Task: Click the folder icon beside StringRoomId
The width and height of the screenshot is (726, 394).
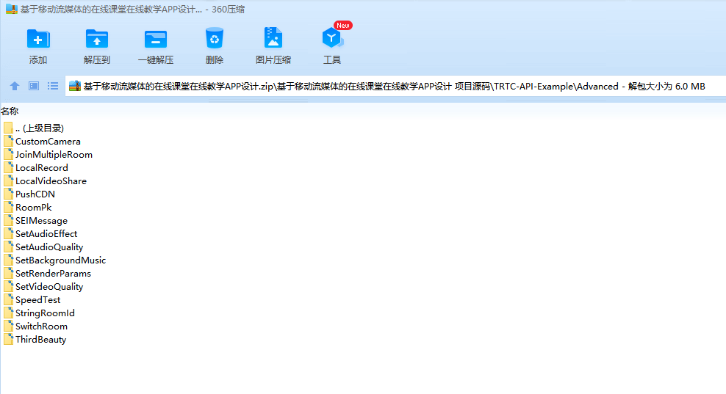Action: 8,313
